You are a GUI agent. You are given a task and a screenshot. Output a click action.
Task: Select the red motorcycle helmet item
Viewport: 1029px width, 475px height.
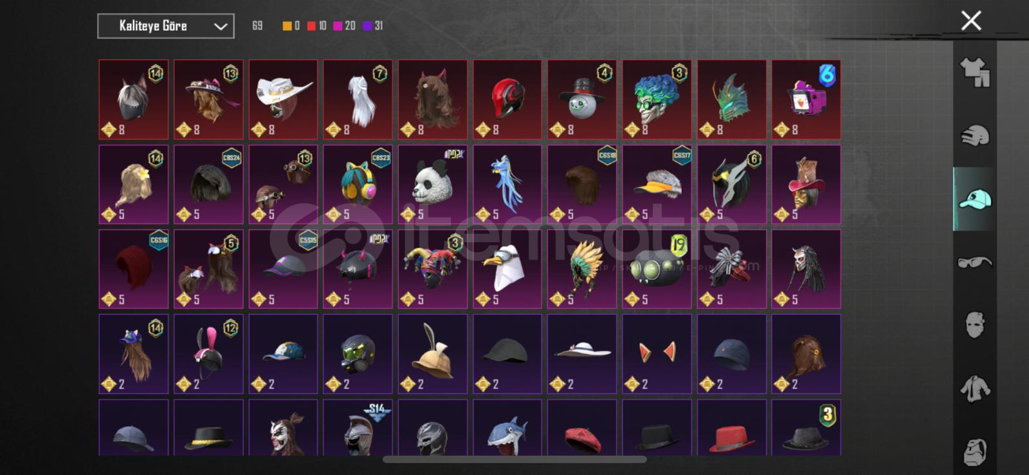tap(507, 100)
